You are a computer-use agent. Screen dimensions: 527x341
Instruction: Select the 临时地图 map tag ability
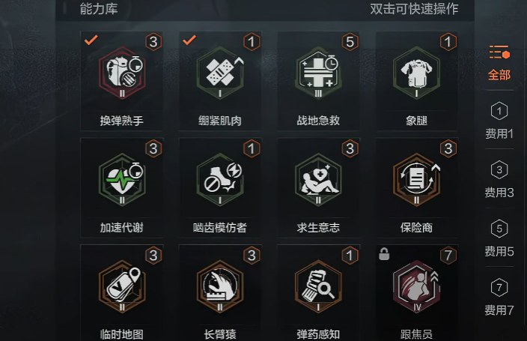[122, 286]
